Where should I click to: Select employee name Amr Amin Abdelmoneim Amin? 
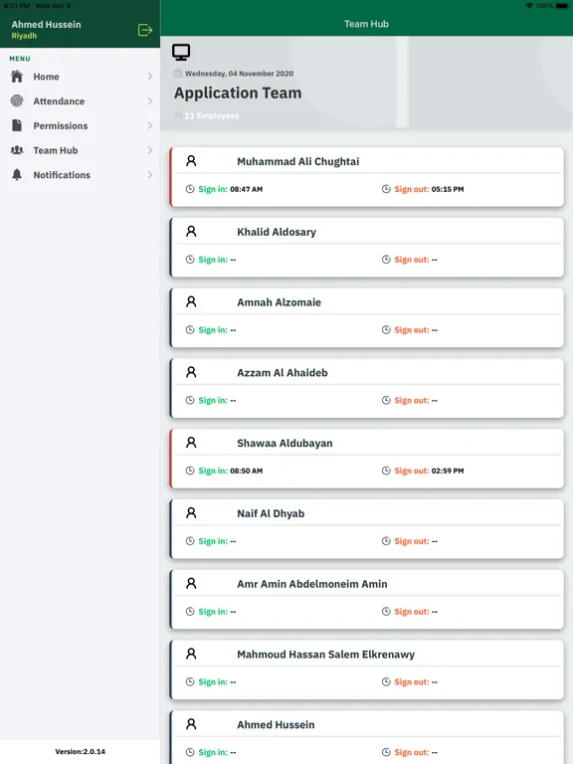click(311, 584)
